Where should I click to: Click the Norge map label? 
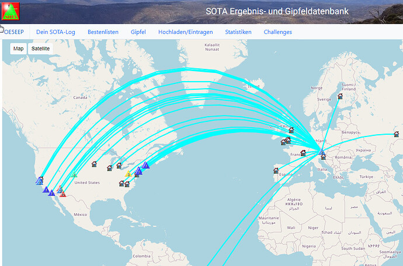[x=317, y=88]
